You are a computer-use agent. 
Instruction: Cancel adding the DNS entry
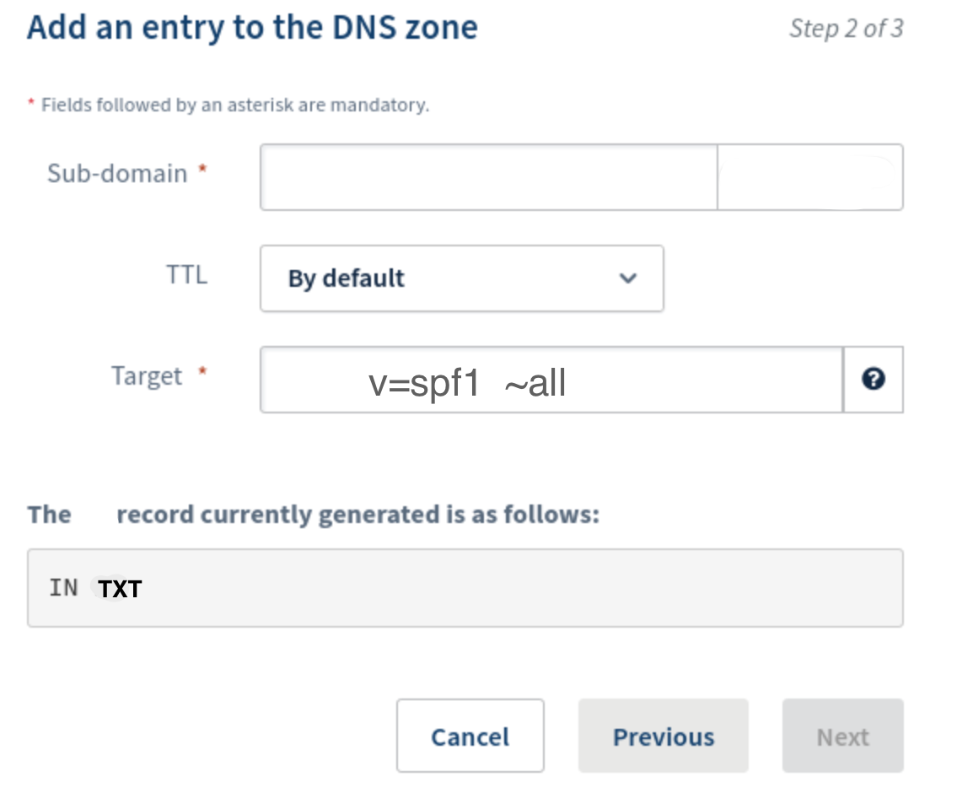(x=470, y=736)
